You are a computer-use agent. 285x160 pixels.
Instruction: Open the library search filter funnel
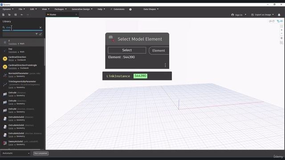[x=37, y=34]
